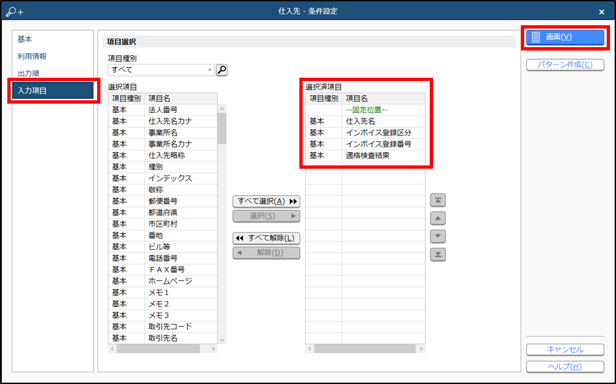Click 項目種別 column header in 選択済項目 list
Screen dimensions: 616x384
(324, 98)
